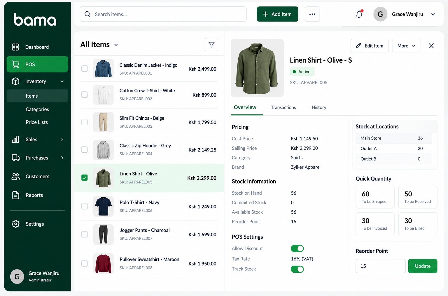Click the Reorder Point input field

[x=381, y=266]
